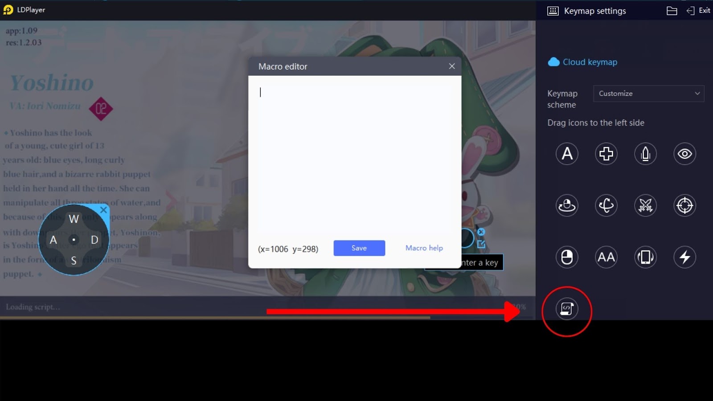This screenshot has width=713, height=401.
Task: Open Cloud keymap
Action: (x=583, y=62)
